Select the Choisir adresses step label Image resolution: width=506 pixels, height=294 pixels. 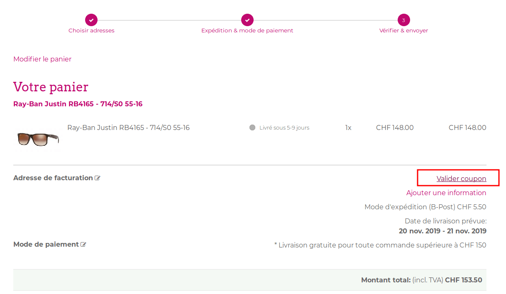pyautogui.click(x=91, y=30)
